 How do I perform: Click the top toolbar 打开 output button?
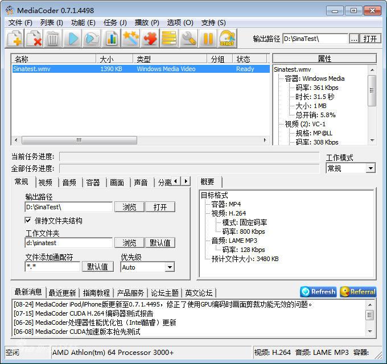[370, 39]
